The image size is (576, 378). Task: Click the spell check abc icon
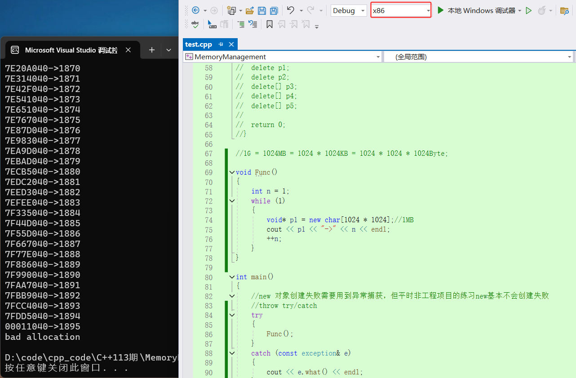[195, 24]
